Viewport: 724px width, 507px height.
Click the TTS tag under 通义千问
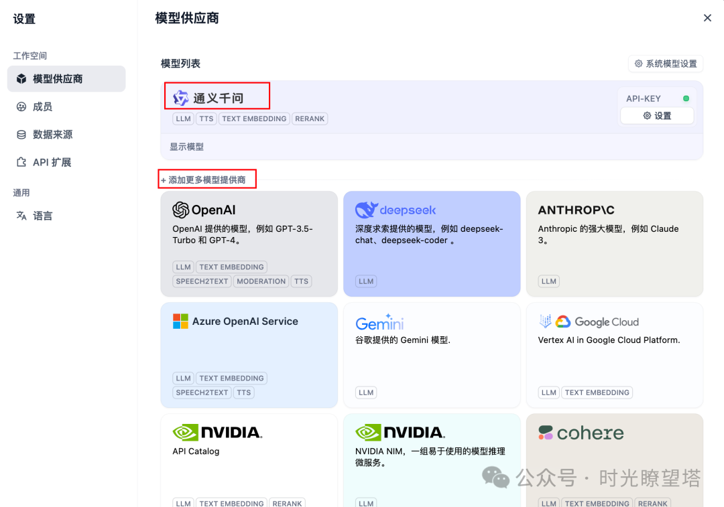tap(206, 119)
